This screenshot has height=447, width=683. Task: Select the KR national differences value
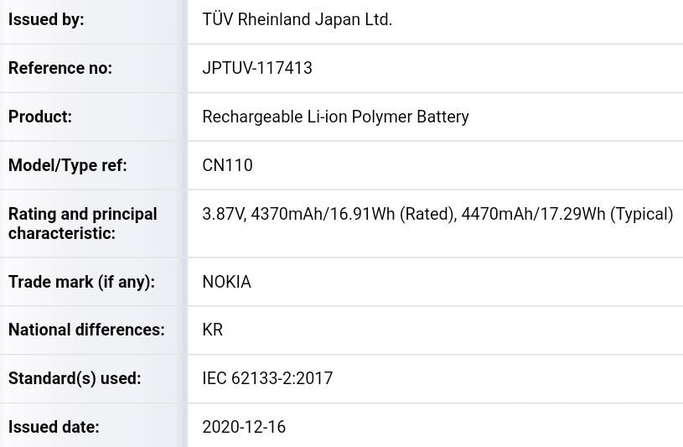pyautogui.click(x=213, y=330)
